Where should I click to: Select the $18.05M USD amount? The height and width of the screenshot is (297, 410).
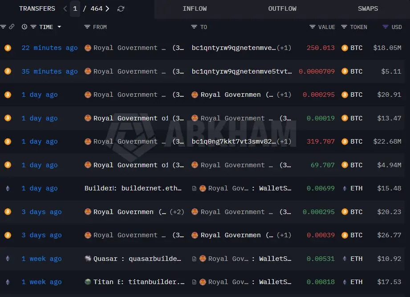click(x=387, y=48)
